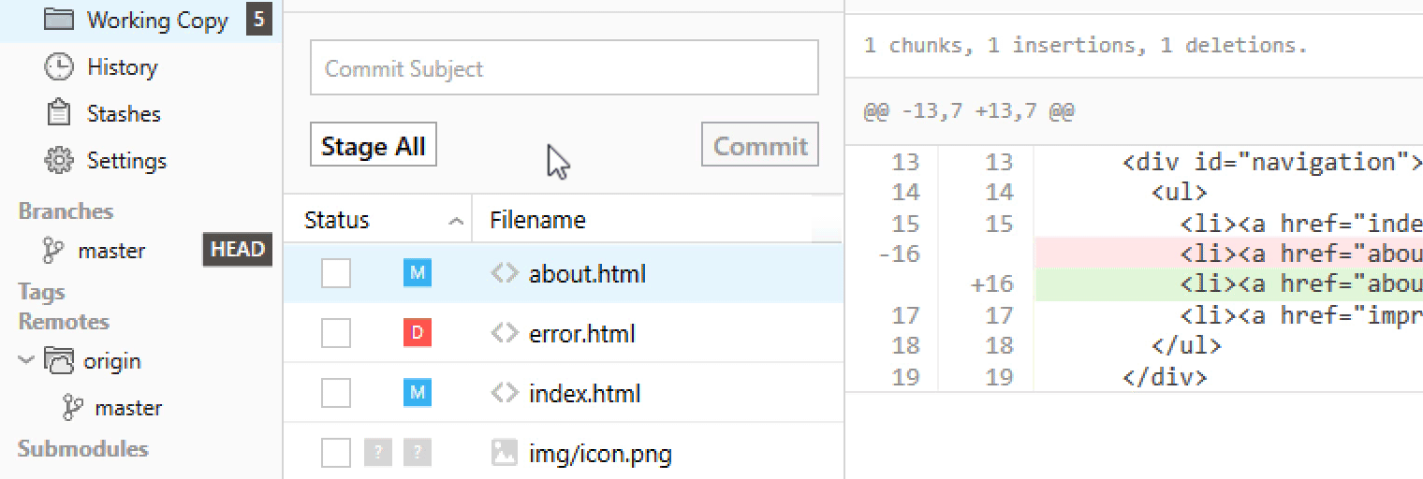Click the red deleted badge for error.html

click(418, 333)
